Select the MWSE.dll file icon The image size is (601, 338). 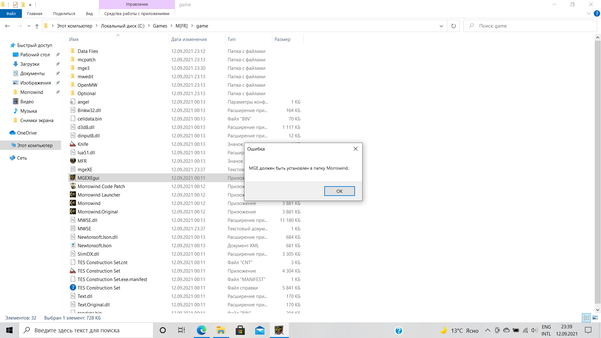[73, 220]
